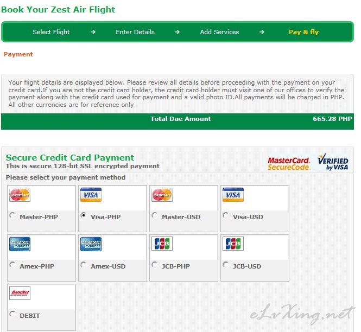Screen dimensions: 361x332
Task: Click the Verified by Visa badge
Action: (x=333, y=162)
